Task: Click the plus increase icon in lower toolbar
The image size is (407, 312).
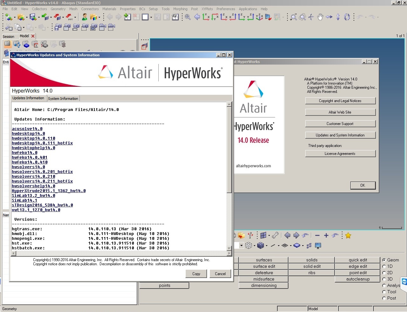Action: [x=326, y=235]
